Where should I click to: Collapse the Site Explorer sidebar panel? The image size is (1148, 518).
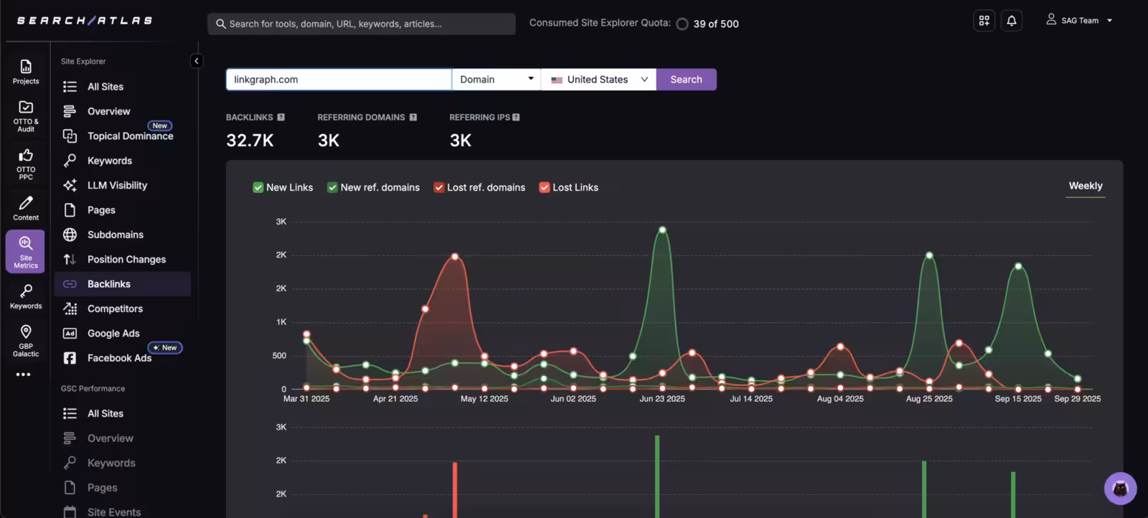[x=197, y=61]
